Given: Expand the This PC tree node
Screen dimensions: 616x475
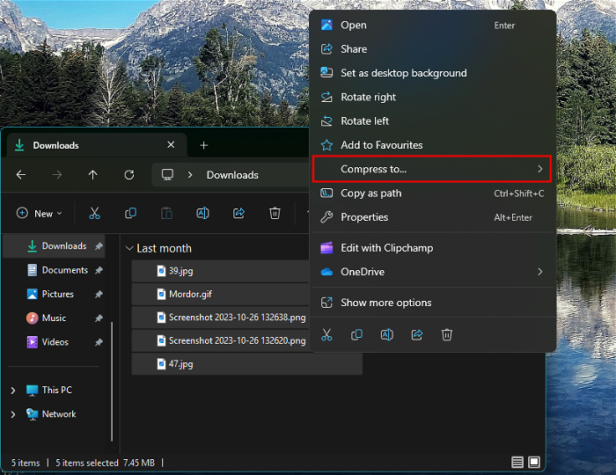Looking at the screenshot, I should tap(13, 390).
